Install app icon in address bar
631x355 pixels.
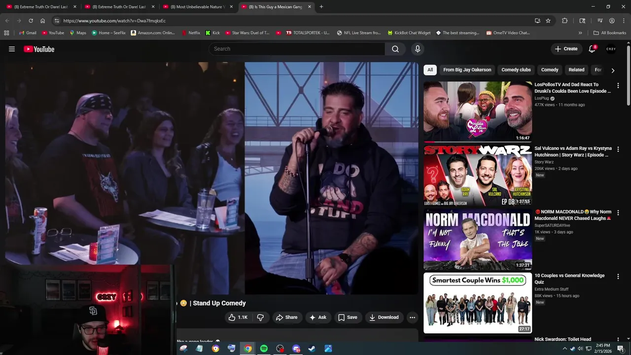(537, 21)
